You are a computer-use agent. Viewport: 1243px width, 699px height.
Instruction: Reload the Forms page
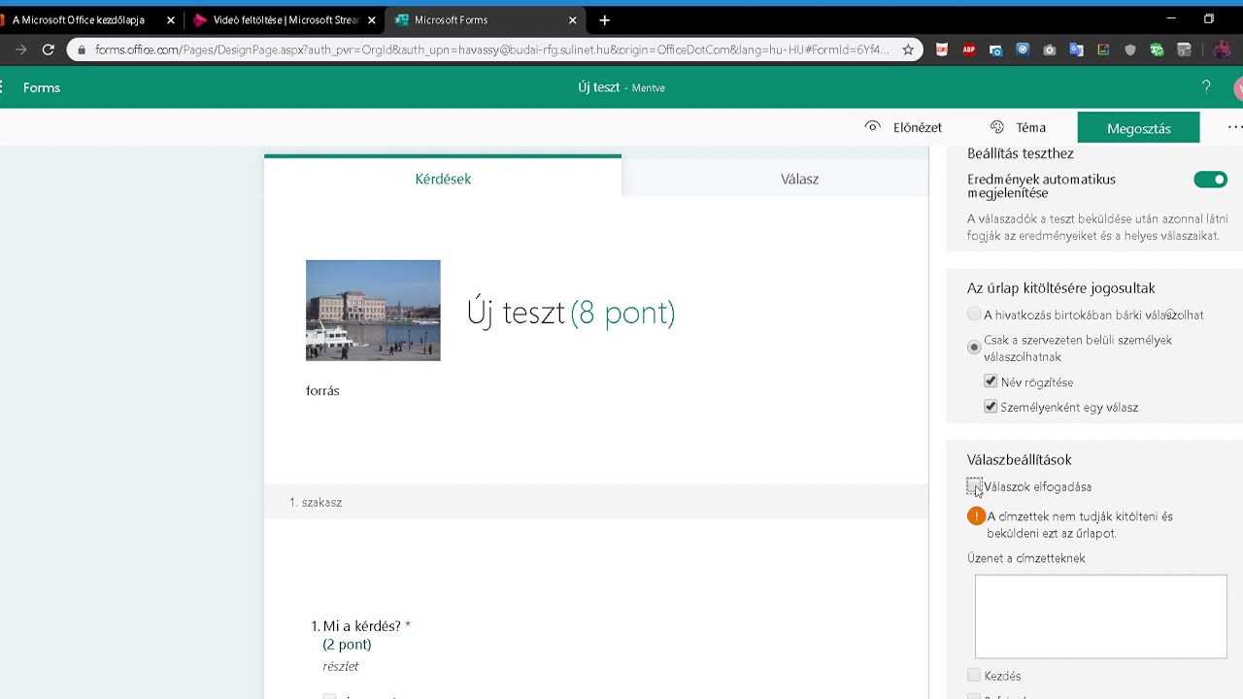point(48,50)
